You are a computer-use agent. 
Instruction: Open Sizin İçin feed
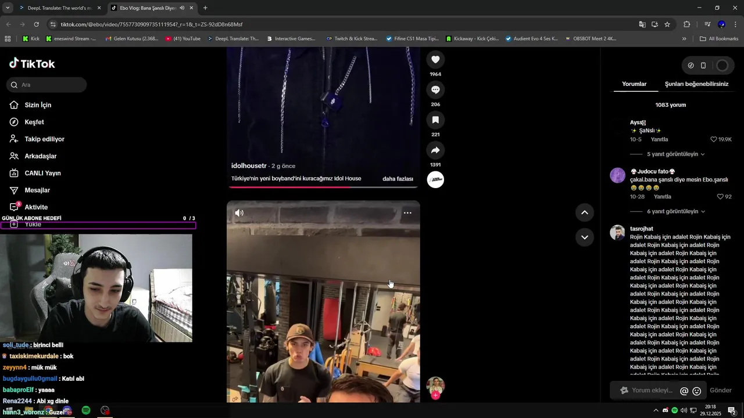click(38, 105)
